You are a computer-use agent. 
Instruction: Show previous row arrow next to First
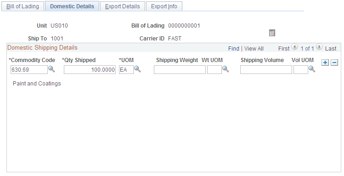(295, 47)
